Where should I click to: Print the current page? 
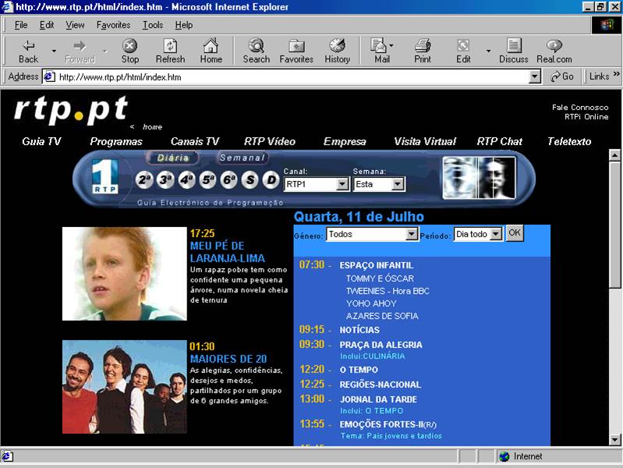pos(423,51)
